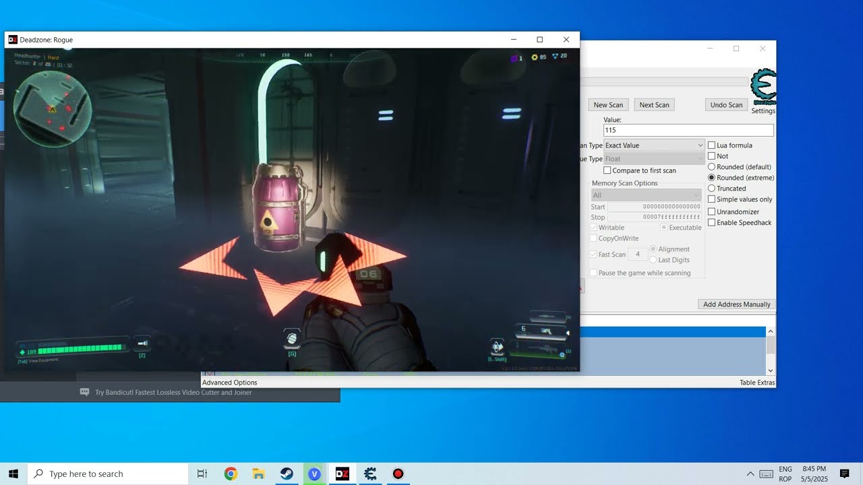Switch to the blue V app on taskbar
The width and height of the screenshot is (863, 485).
314,474
